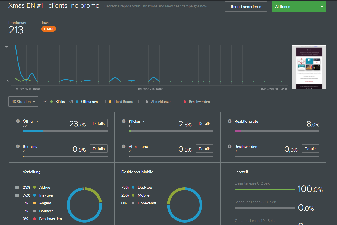Open the 48 Stunden time range dropdown
Image resolution: width=337 pixels, height=225 pixels.
pos(23,102)
